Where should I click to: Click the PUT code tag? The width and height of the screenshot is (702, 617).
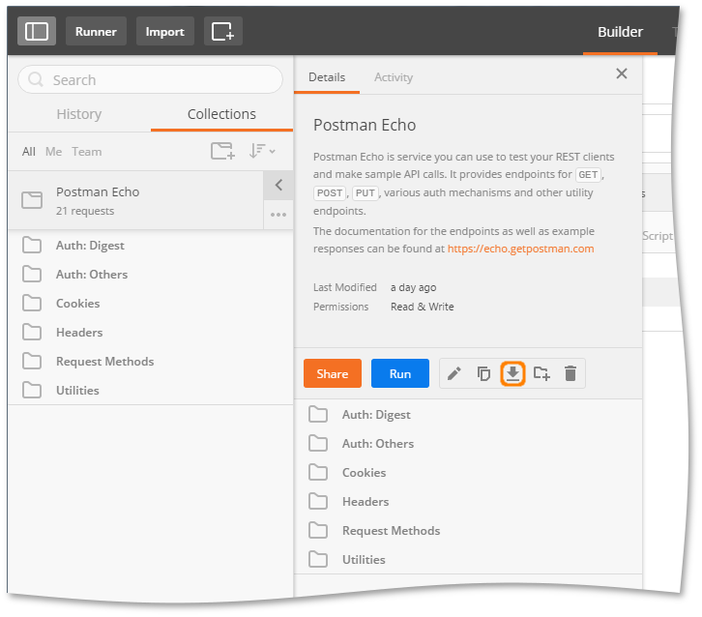tap(365, 193)
